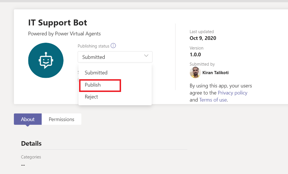Screen dimensions: 288x174
Task: Click the Publishing status info icon
Action: (x=113, y=46)
